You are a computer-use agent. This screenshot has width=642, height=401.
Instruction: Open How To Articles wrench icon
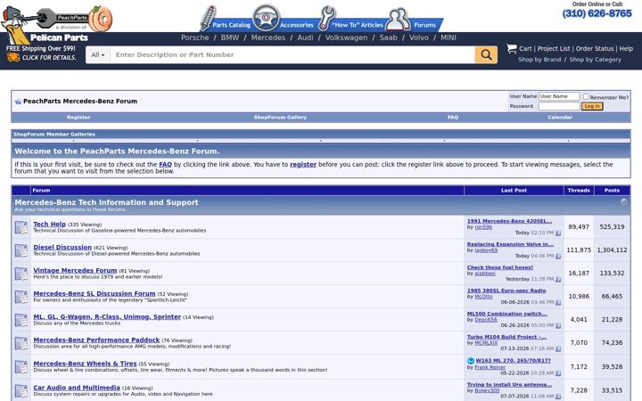pyautogui.click(x=327, y=18)
